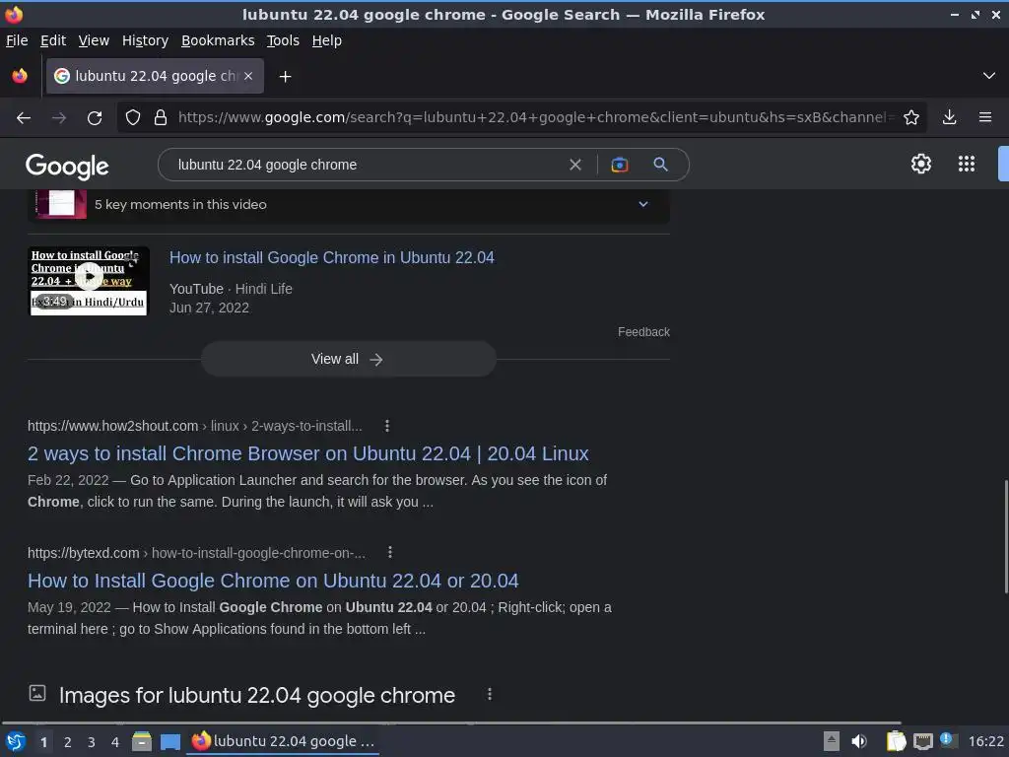
Task: Open Google quick settings gear
Action: tap(921, 165)
